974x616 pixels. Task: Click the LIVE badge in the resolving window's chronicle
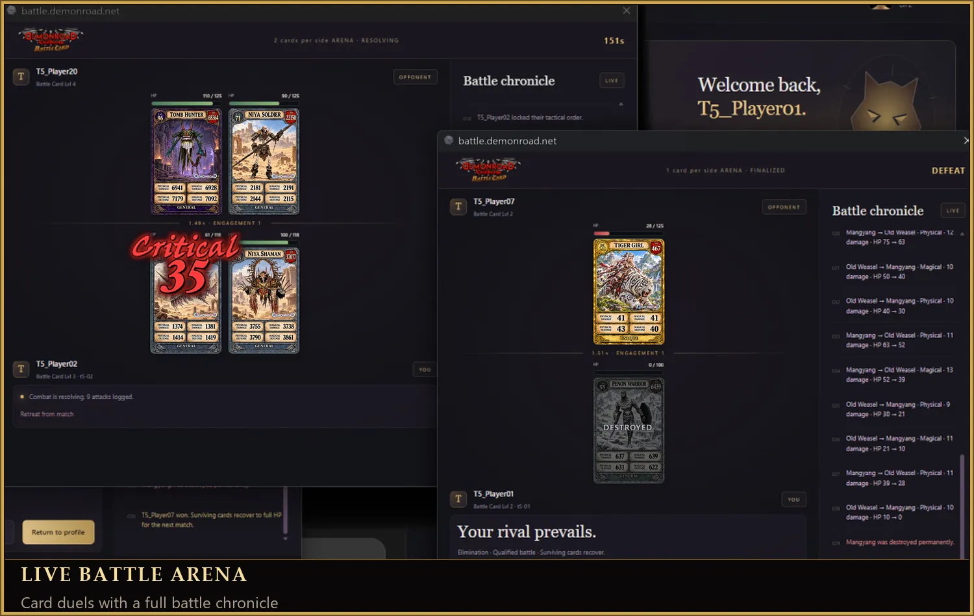coord(612,80)
